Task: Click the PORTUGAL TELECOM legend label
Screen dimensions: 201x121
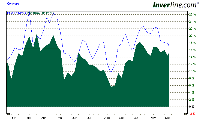Action: pos(40,13)
